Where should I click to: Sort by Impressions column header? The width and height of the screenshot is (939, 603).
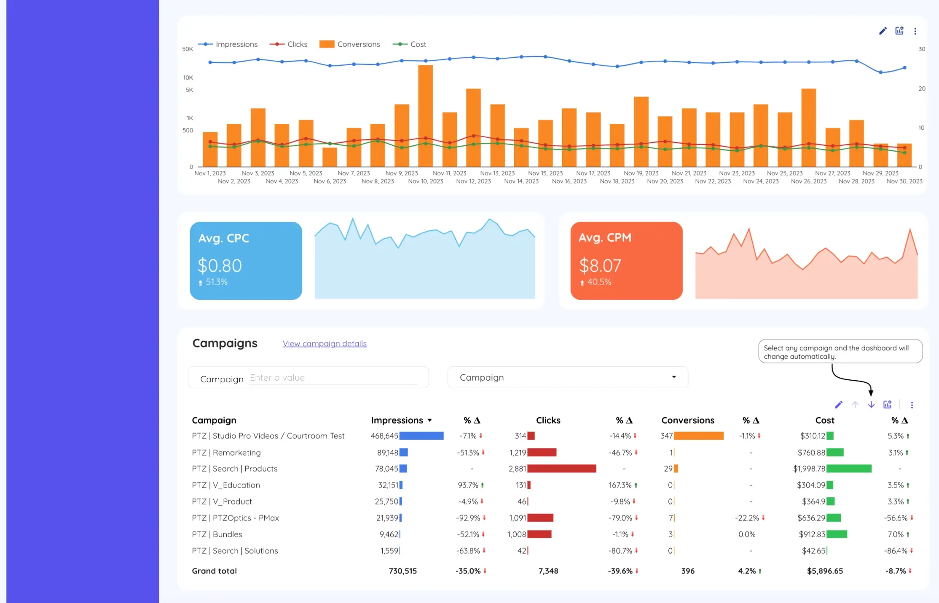click(397, 420)
